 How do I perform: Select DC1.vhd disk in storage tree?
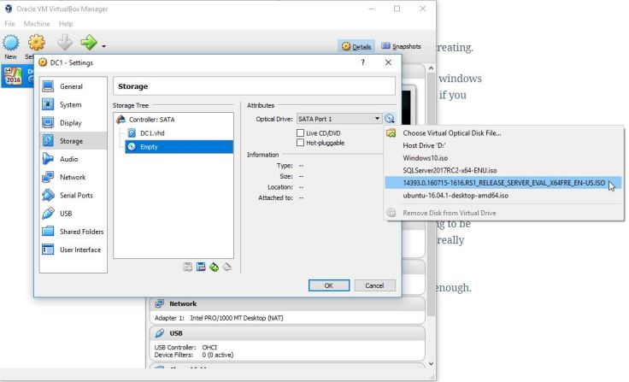pos(152,133)
